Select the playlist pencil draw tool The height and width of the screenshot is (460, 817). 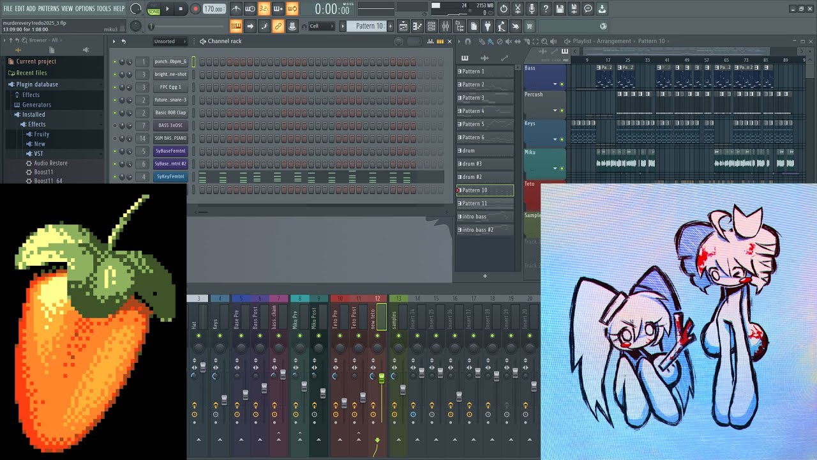click(482, 42)
